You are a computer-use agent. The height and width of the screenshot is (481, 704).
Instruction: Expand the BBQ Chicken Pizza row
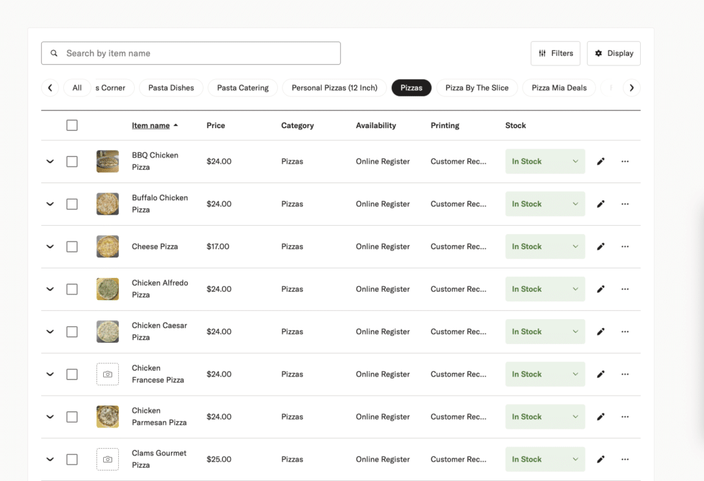[49, 162]
